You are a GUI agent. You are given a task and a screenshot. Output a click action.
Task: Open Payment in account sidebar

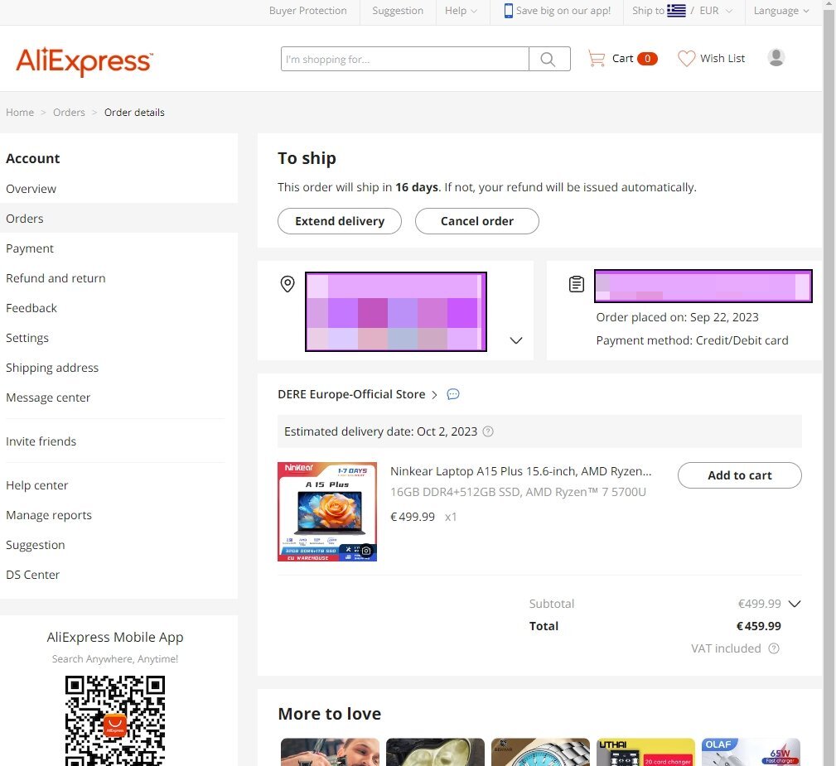30,248
